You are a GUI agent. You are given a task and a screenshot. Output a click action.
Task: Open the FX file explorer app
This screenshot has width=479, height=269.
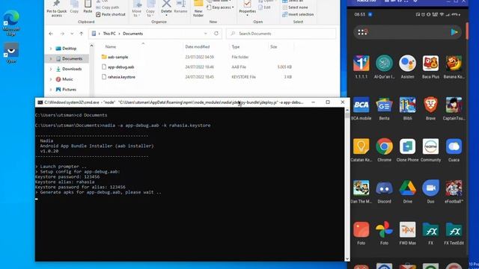pos(431,229)
